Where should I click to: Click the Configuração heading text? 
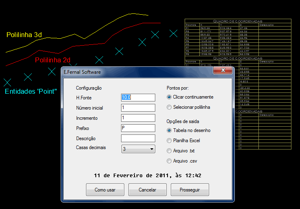coord(89,88)
